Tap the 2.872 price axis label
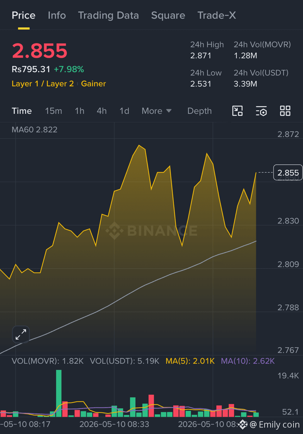Screen dimensions: 303x434 coord(288,134)
